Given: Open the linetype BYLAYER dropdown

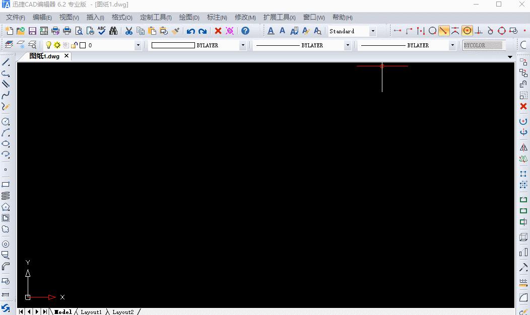Looking at the screenshot, I should [348, 45].
